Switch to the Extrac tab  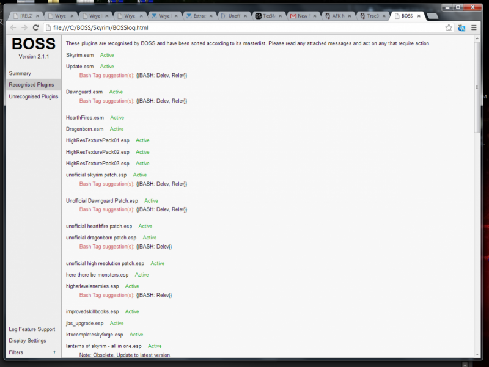pos(200,16)
